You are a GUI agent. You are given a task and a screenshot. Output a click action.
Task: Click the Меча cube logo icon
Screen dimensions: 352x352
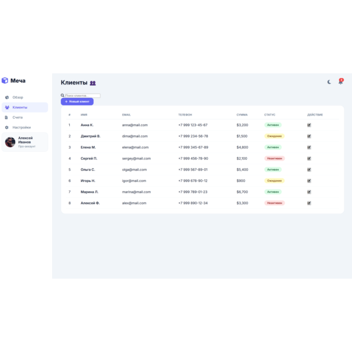pyautogui.click(x=5, y=80)
